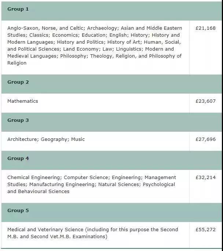Click the Anglo-Saxon, Norse, and Celtic text
Image resolution: width=223 pixels, height=251 pixels.
tap(45, 28)
